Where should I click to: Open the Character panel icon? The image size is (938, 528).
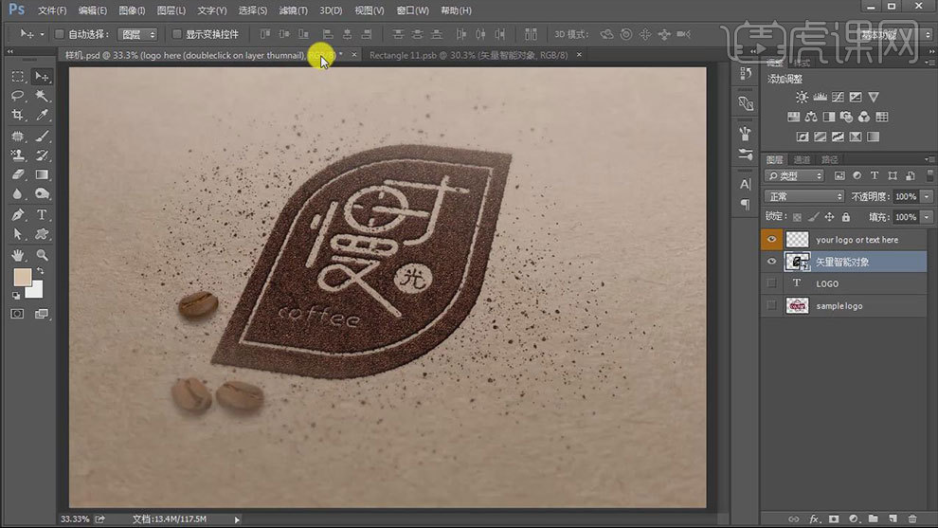click(746, 184)
